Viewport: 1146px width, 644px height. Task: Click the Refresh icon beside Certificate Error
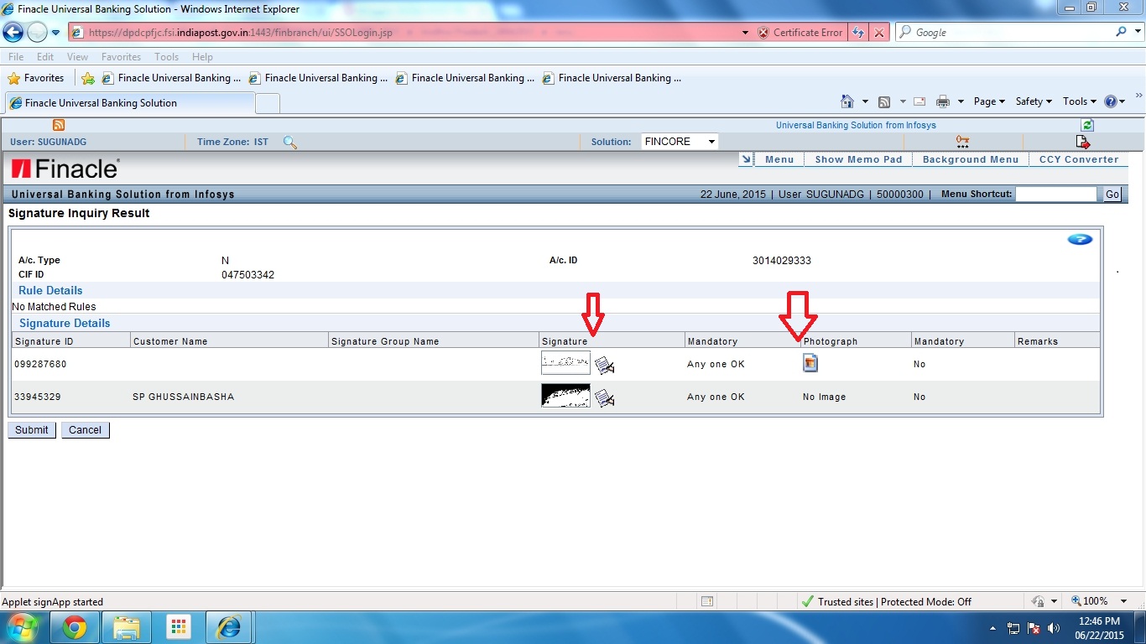click(x=858, y=33)
